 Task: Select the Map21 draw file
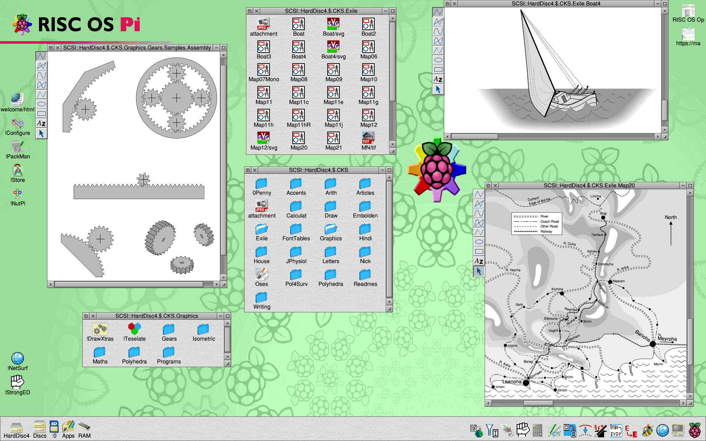tap(334, 141)
